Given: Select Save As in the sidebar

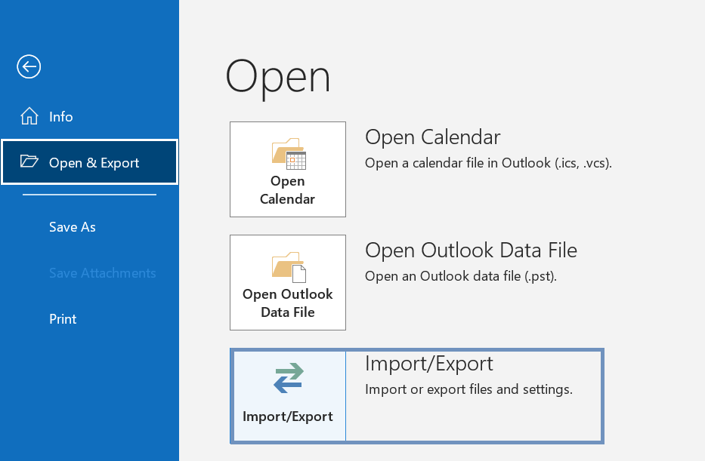Looking at the screenshot, I should tap(72, 226).
